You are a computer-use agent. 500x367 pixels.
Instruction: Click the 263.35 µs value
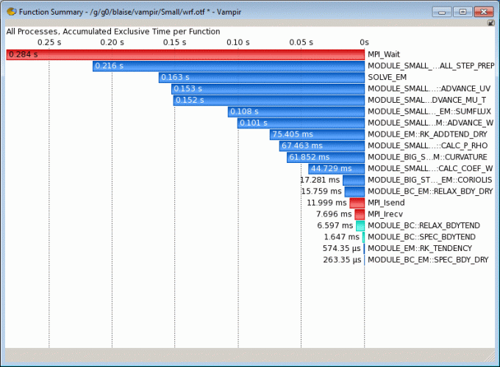click(x=342, y=261)
